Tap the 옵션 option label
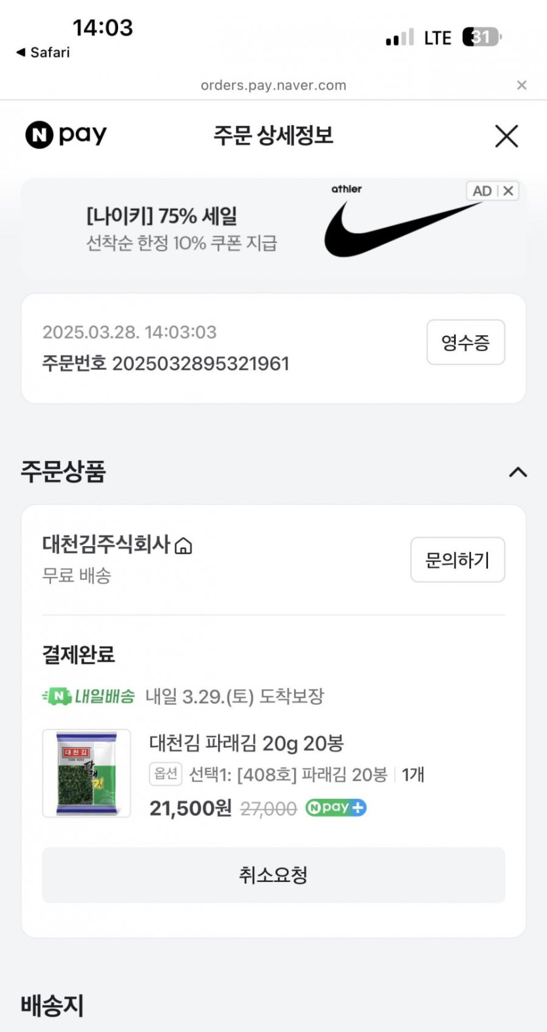547x1032 pixels. pyautogui.click(x=166, y=774)
